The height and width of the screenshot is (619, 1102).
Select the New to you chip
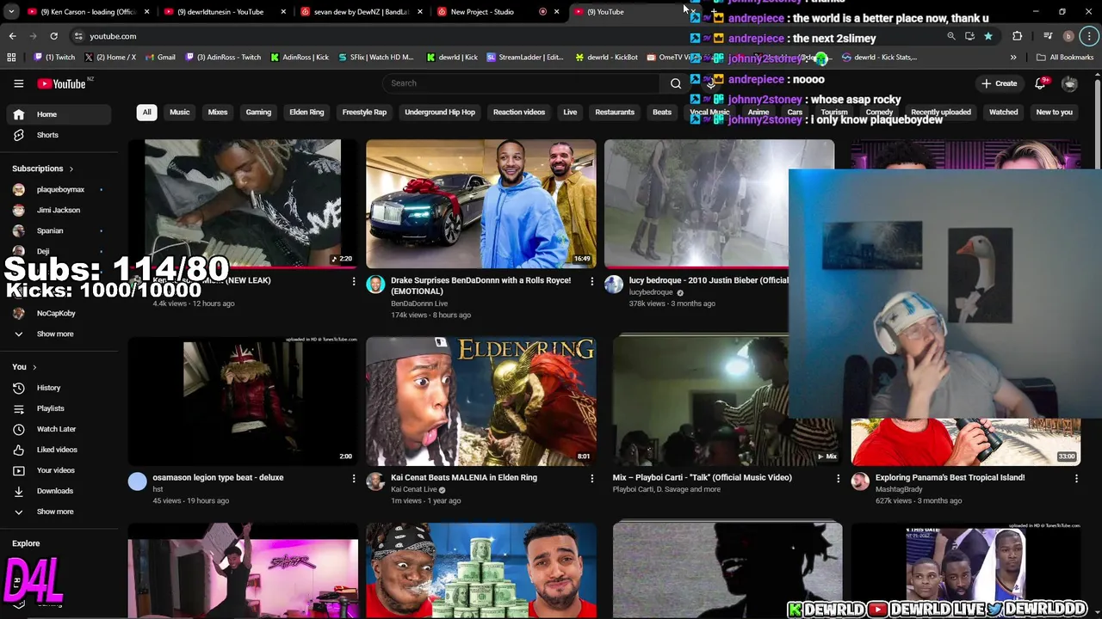point(1054,112)
